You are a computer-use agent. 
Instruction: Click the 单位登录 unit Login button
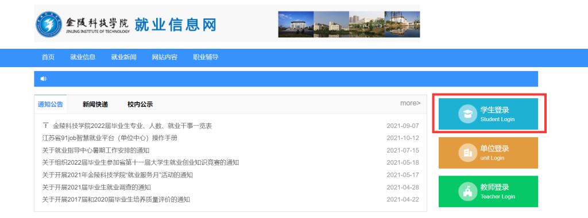[488, 153]
